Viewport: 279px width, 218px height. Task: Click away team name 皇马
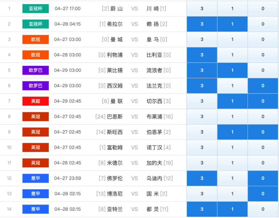(153, 39)
